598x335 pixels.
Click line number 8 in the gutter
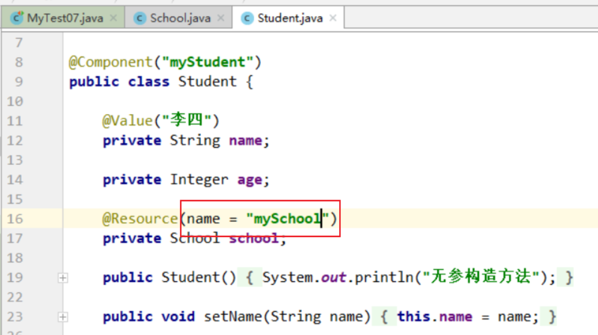pyautogui.click(x=19, y=62)
